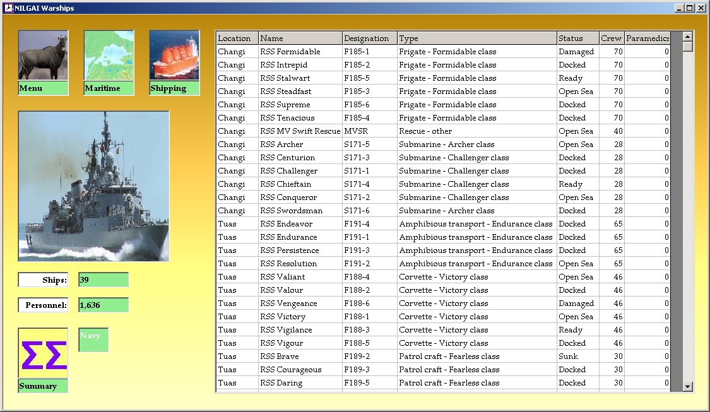Click the table scrollbar up arrow
710x412 pixels.
pyautogui.click(x=688, y=36)
